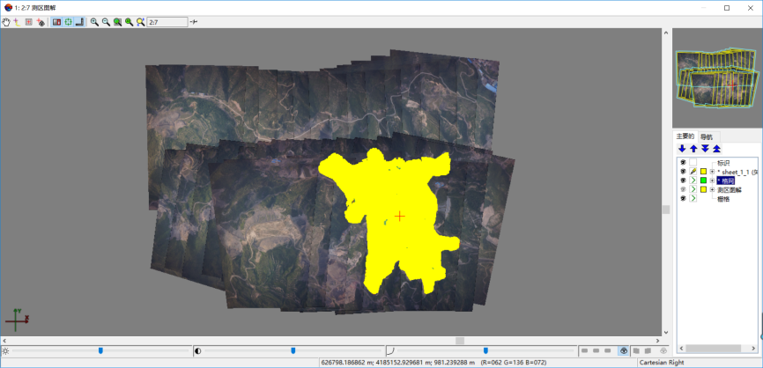Expand the 格网 layer node
The width and height of the screenshot is (763, 368).
712,180
